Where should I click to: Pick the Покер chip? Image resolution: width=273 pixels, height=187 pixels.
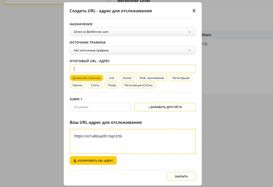(112, 85)
